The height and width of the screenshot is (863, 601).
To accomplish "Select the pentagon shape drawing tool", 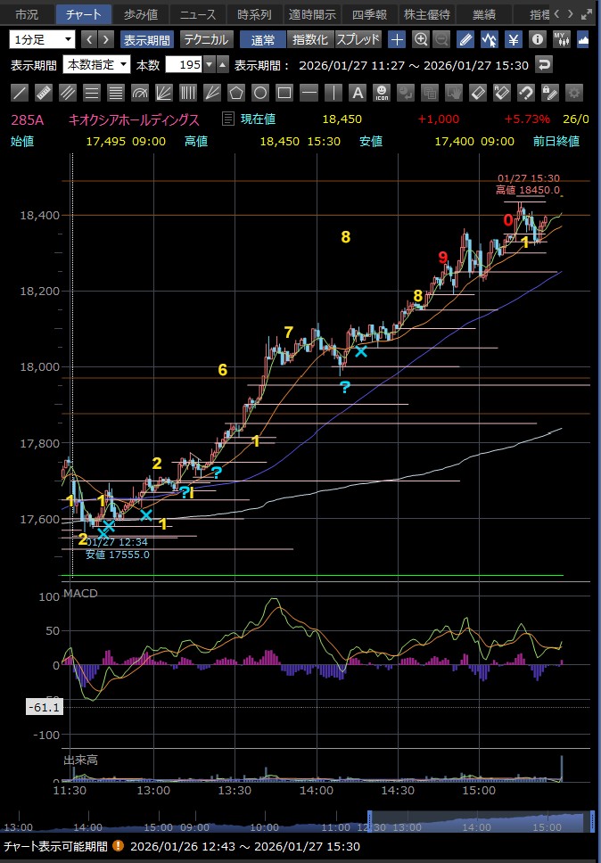I will coord(236,93).
